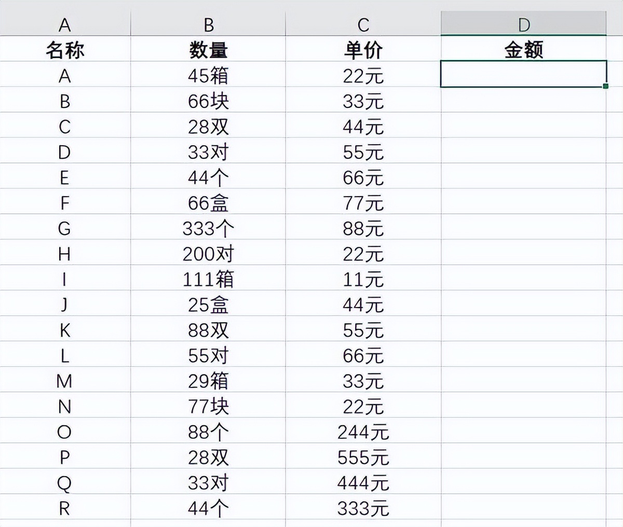
Task: Select the cell containing 45箱
Action: tap(208, 75)
